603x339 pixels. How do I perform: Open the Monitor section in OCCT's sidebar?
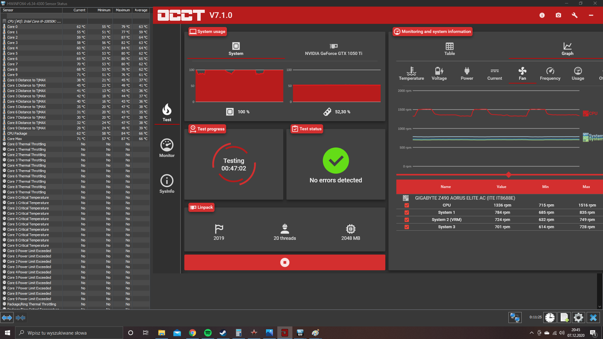click(x=167, y=148)
